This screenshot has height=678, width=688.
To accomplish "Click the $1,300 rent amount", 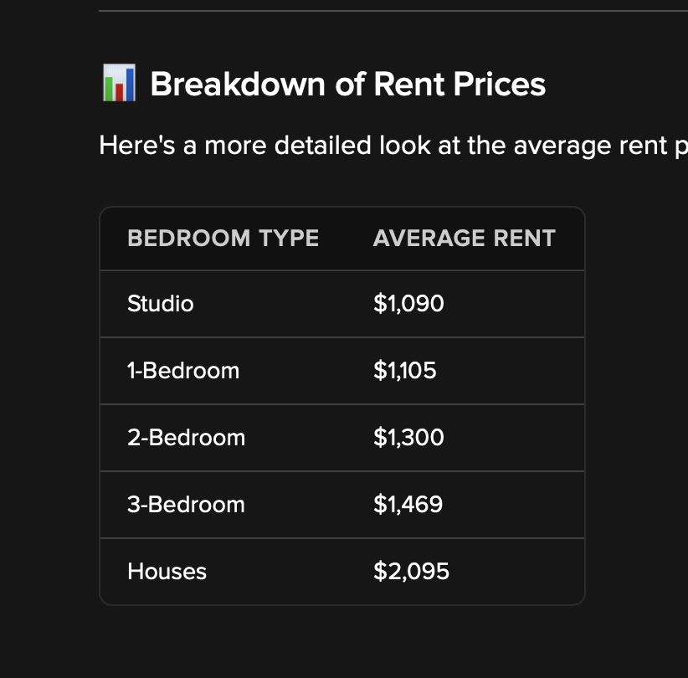I will point(408,438).
